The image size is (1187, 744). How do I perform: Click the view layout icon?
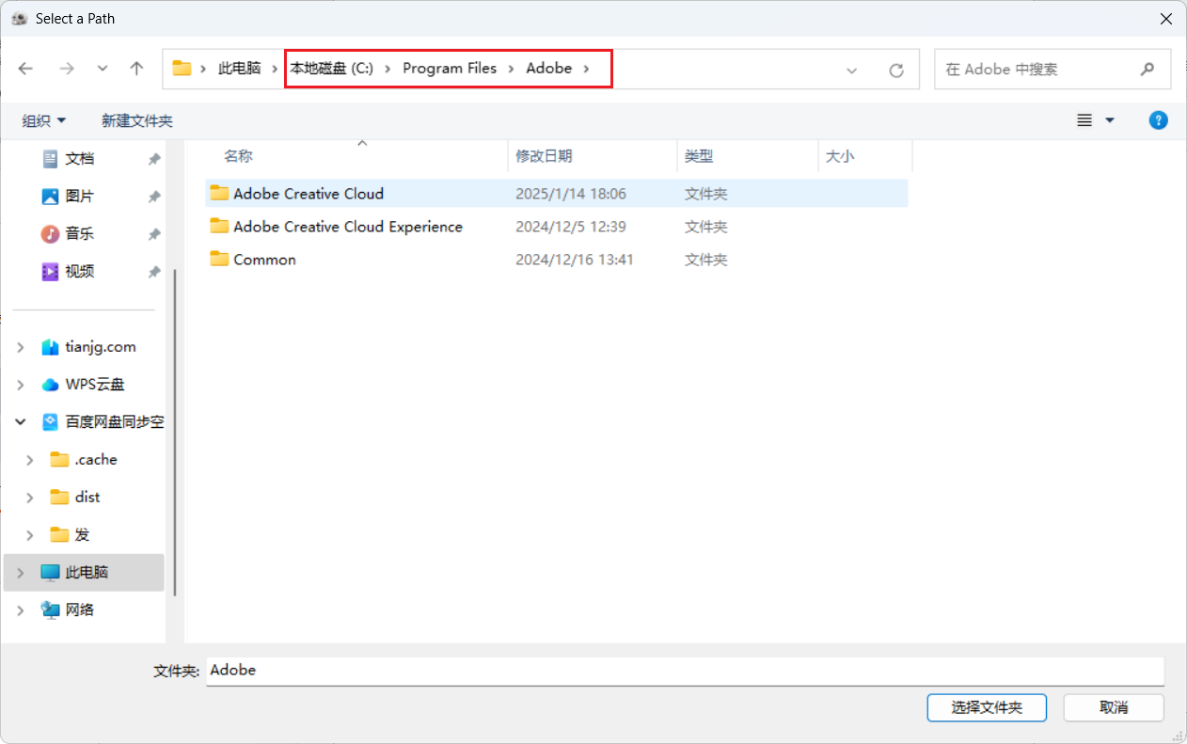click(x=1084, y=120)
